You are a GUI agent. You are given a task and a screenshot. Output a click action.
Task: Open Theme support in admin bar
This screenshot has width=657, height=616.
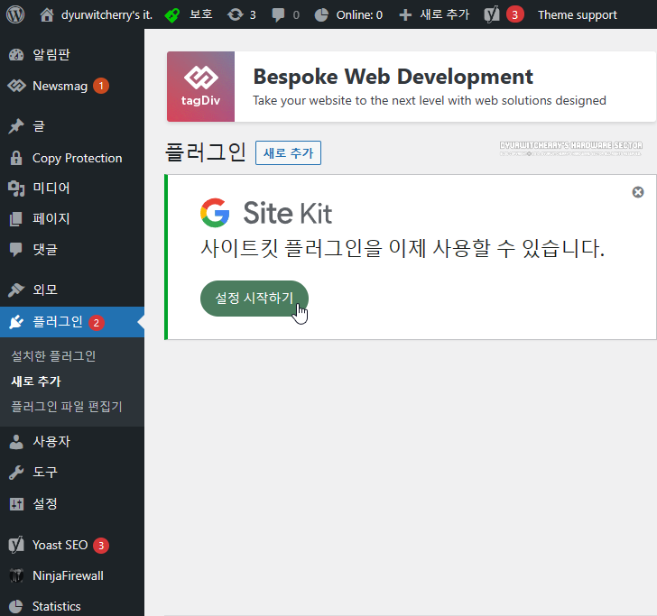[578, 15]
